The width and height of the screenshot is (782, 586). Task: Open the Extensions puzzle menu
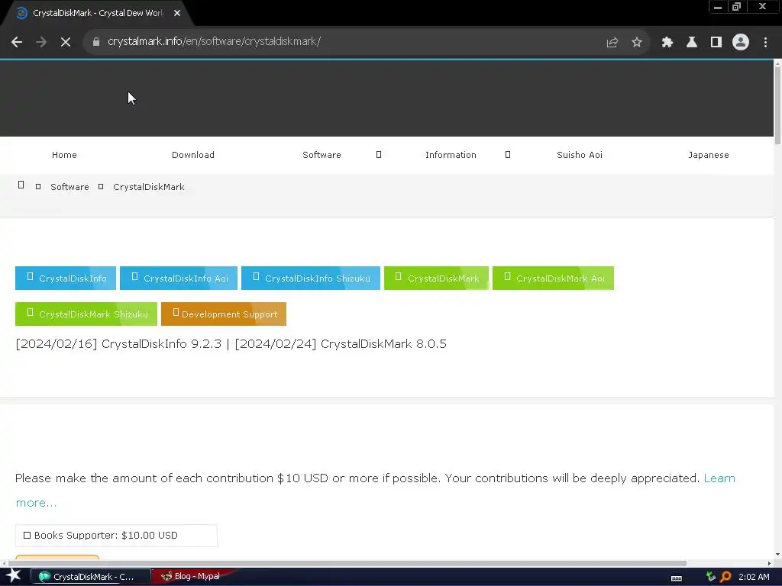click(x=667, y=43)
